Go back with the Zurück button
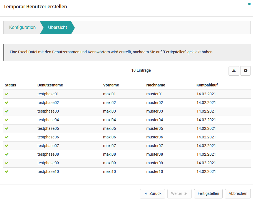 pyautogui.click(x=153, y=194)
